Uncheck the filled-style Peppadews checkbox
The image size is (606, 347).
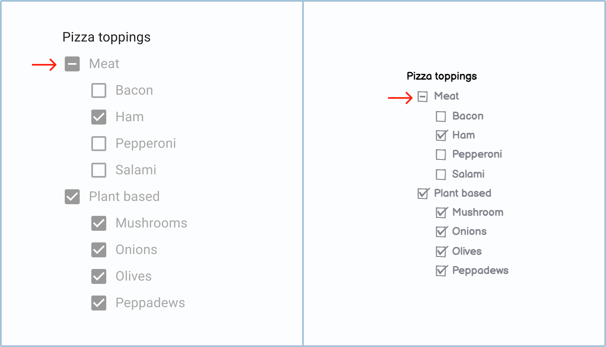(x=99, y=303)
